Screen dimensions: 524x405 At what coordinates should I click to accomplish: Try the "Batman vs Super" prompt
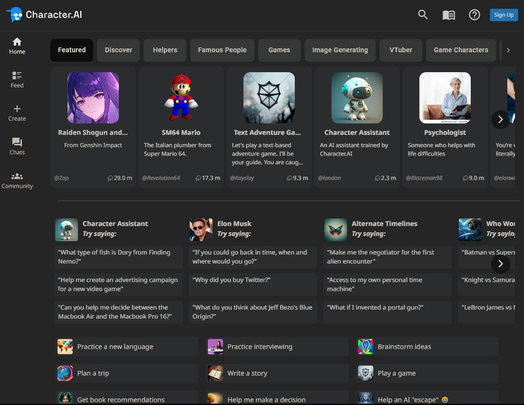(486, 257)
